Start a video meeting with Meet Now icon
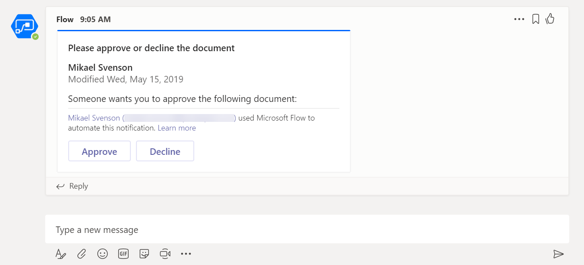584x265 pixels. [165, 254]
